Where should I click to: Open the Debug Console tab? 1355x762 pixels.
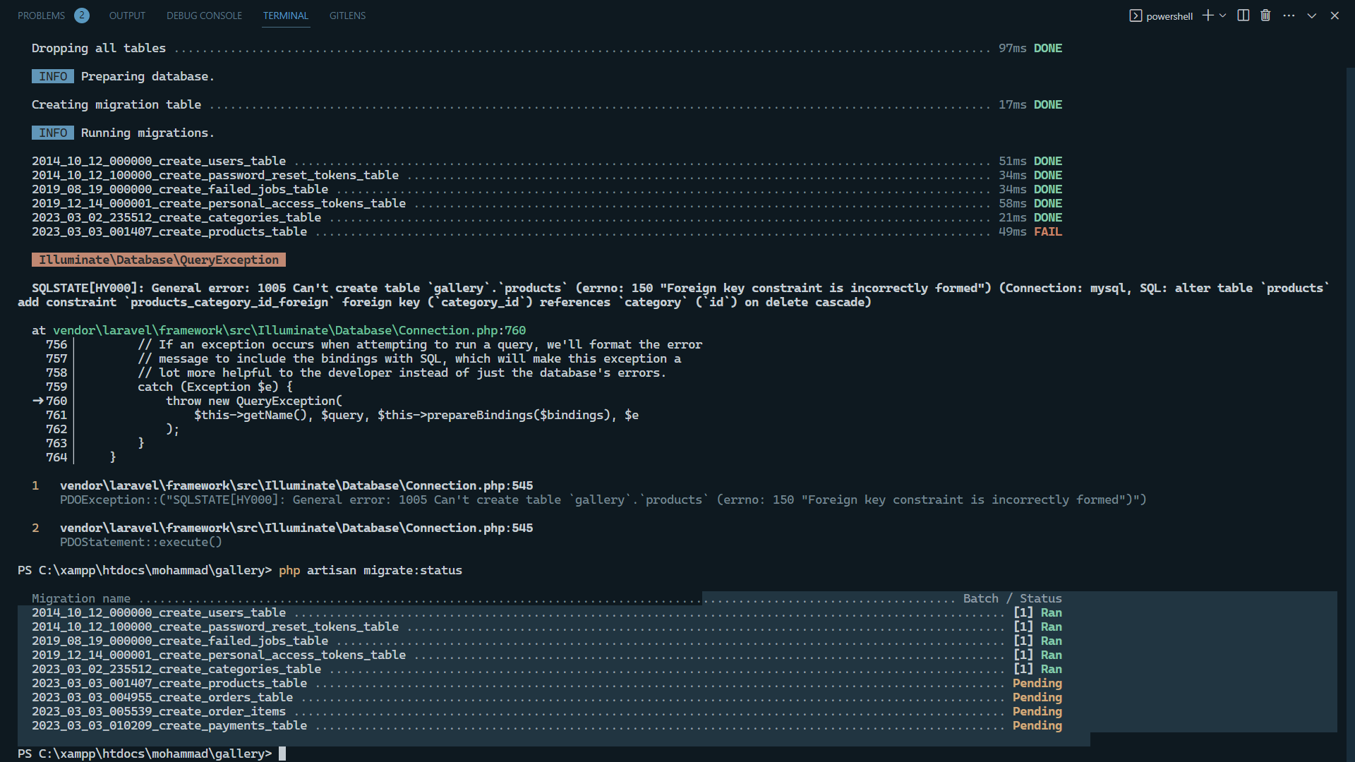pos(204,16)
